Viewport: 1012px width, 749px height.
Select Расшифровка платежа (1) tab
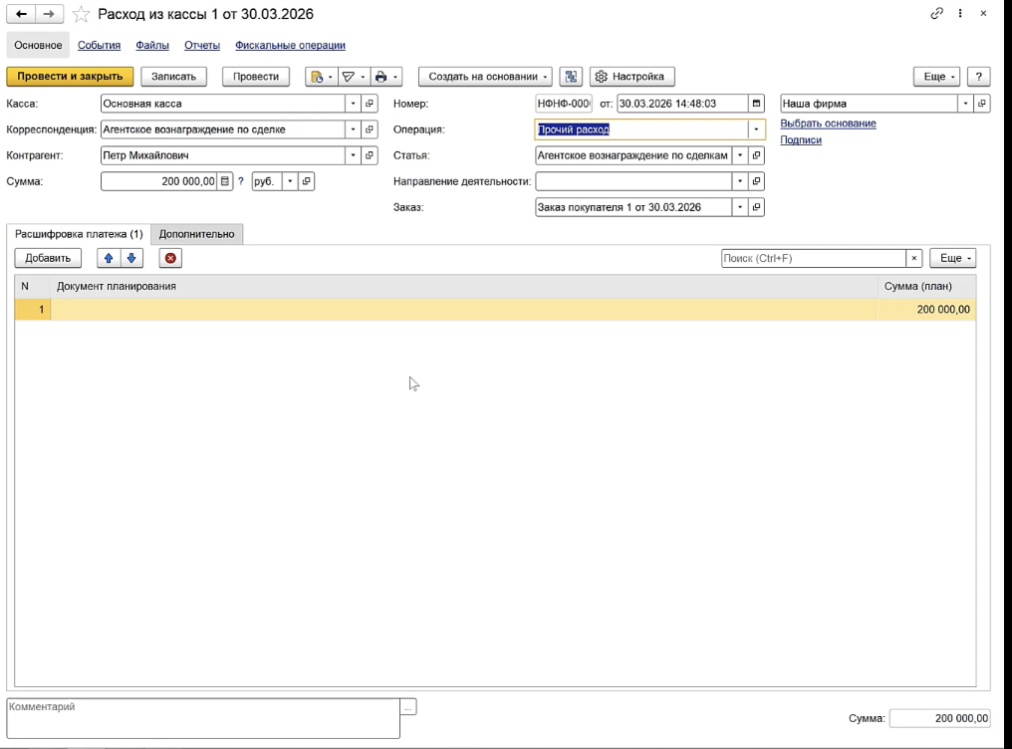pos(79,234)
